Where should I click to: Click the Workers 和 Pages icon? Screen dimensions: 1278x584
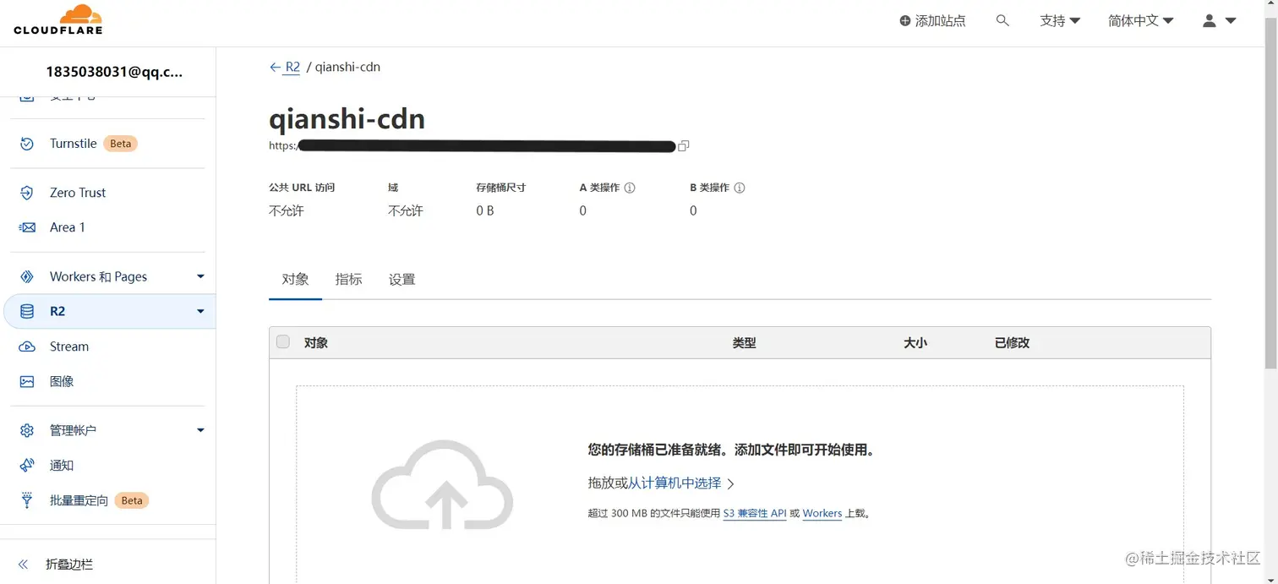coord(27,276)
